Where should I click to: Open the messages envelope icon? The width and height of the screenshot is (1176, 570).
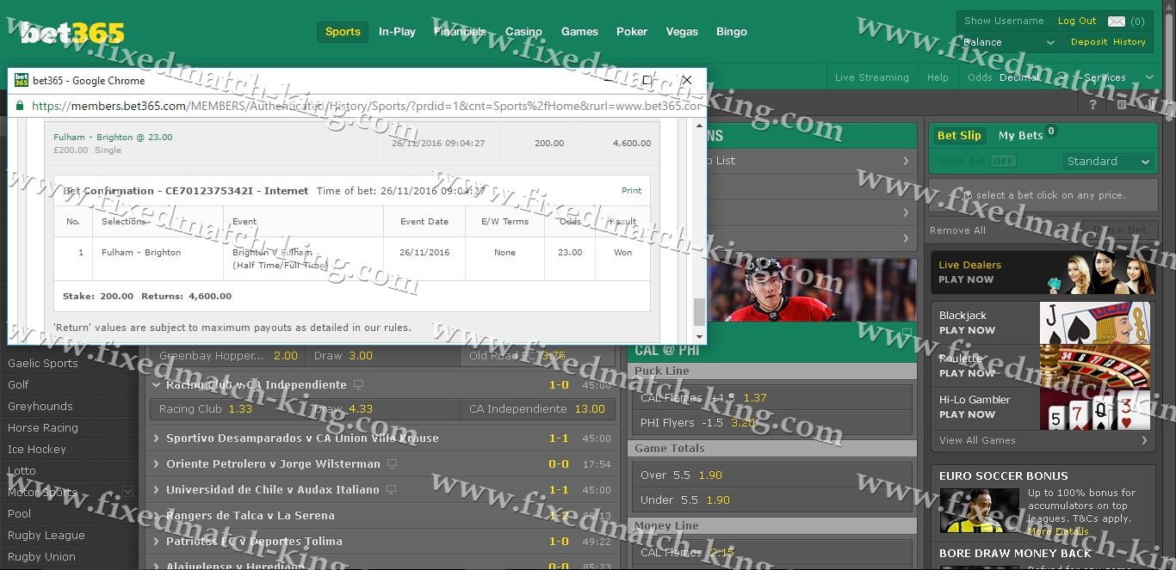coord(1116,21)
